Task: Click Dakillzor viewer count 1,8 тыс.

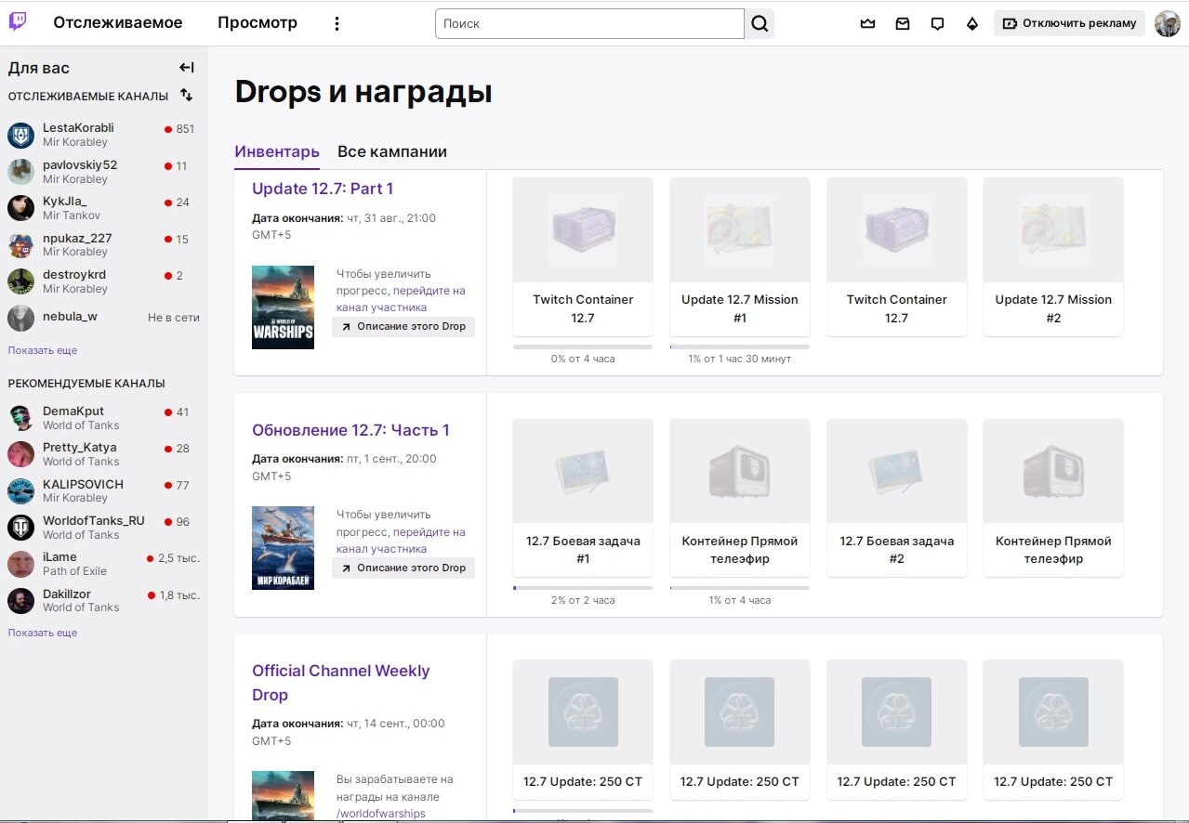Action: [x=178, y=594]
